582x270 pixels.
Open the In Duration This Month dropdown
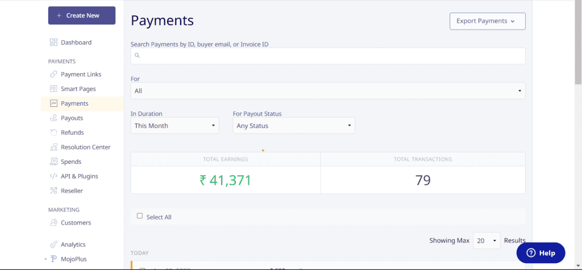(174, 126)
